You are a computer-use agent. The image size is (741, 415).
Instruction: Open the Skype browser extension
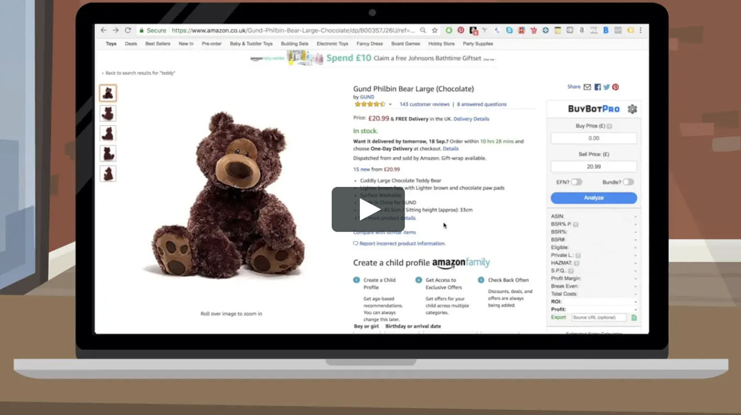tap(509, 31)
